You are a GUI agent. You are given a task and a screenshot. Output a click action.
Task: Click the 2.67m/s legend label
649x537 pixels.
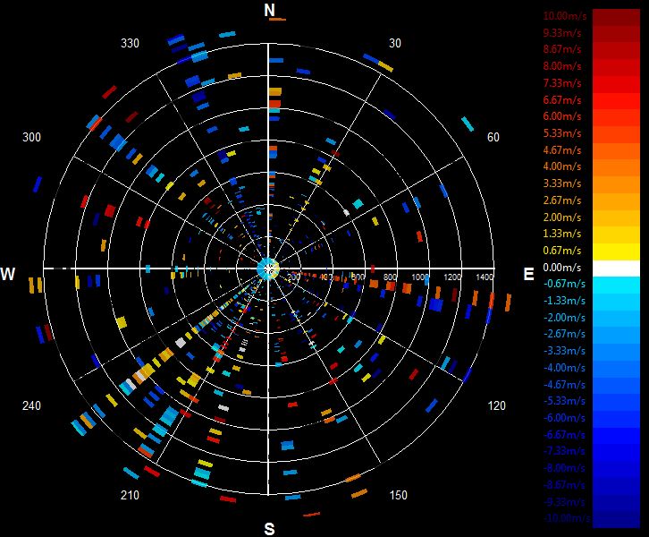[562, 200]
